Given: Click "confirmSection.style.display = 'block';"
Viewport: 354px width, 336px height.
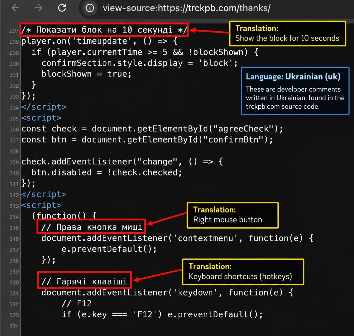Looking at the screenshot, I should [x=139, y=63].
